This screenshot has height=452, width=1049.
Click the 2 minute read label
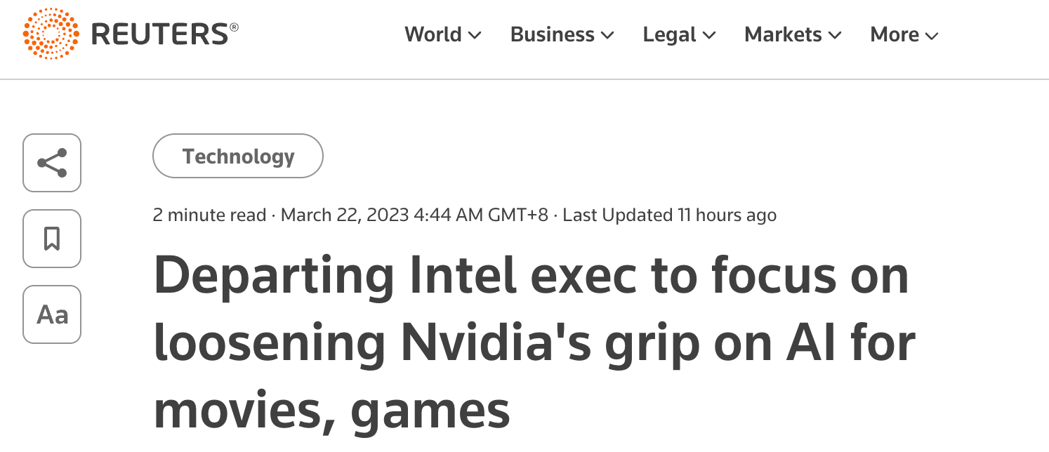click(x=209, y=215)
